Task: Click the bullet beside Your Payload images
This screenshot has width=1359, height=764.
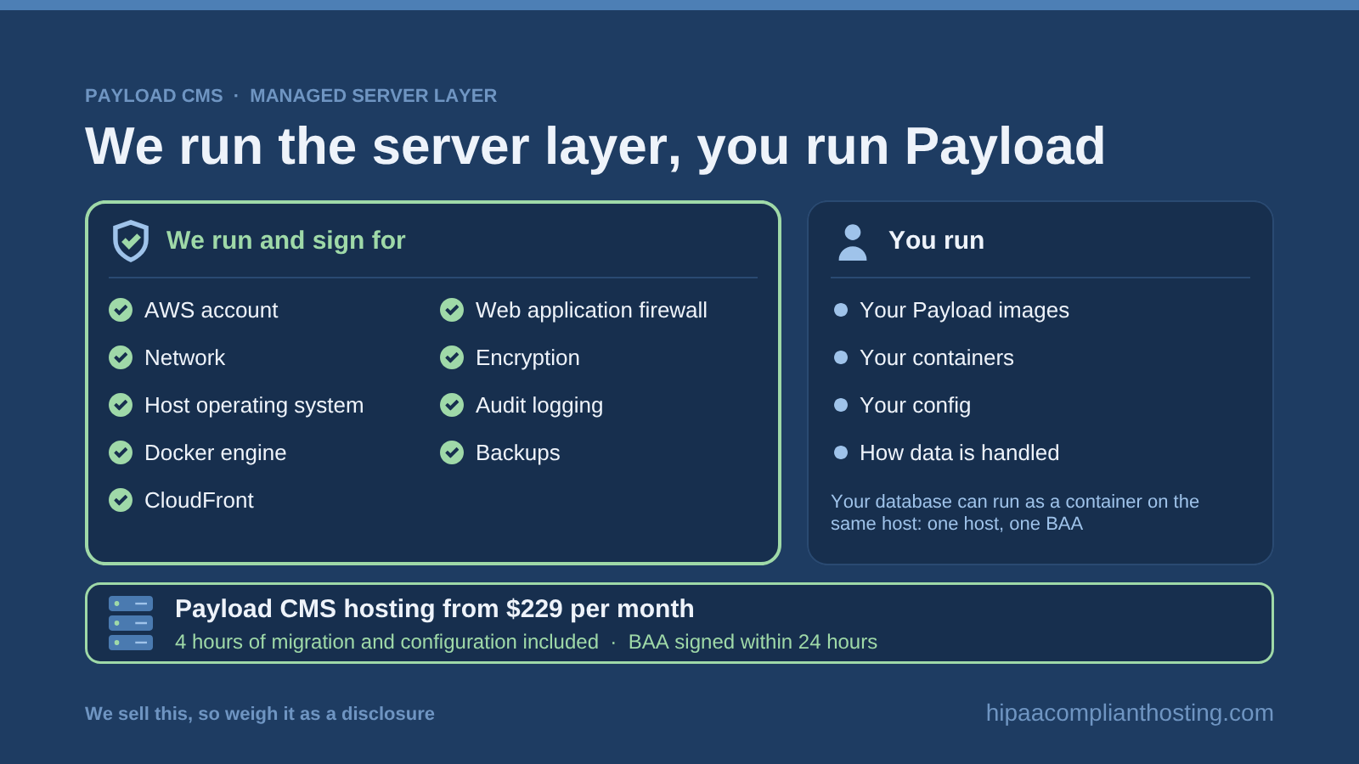Action: (841, 310)
